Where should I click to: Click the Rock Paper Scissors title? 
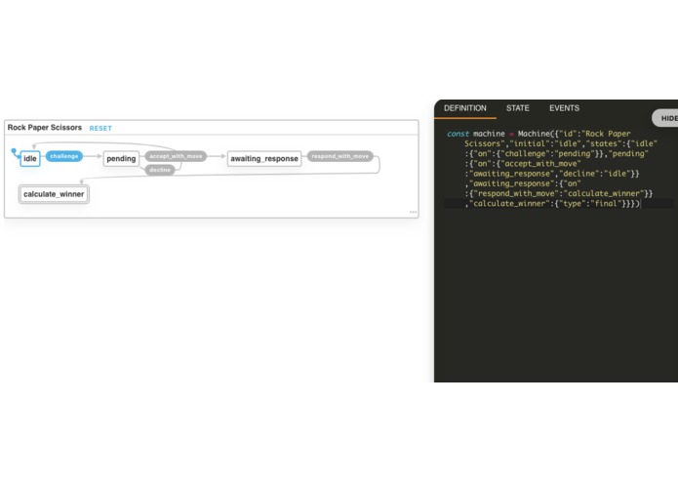[45, 128]
